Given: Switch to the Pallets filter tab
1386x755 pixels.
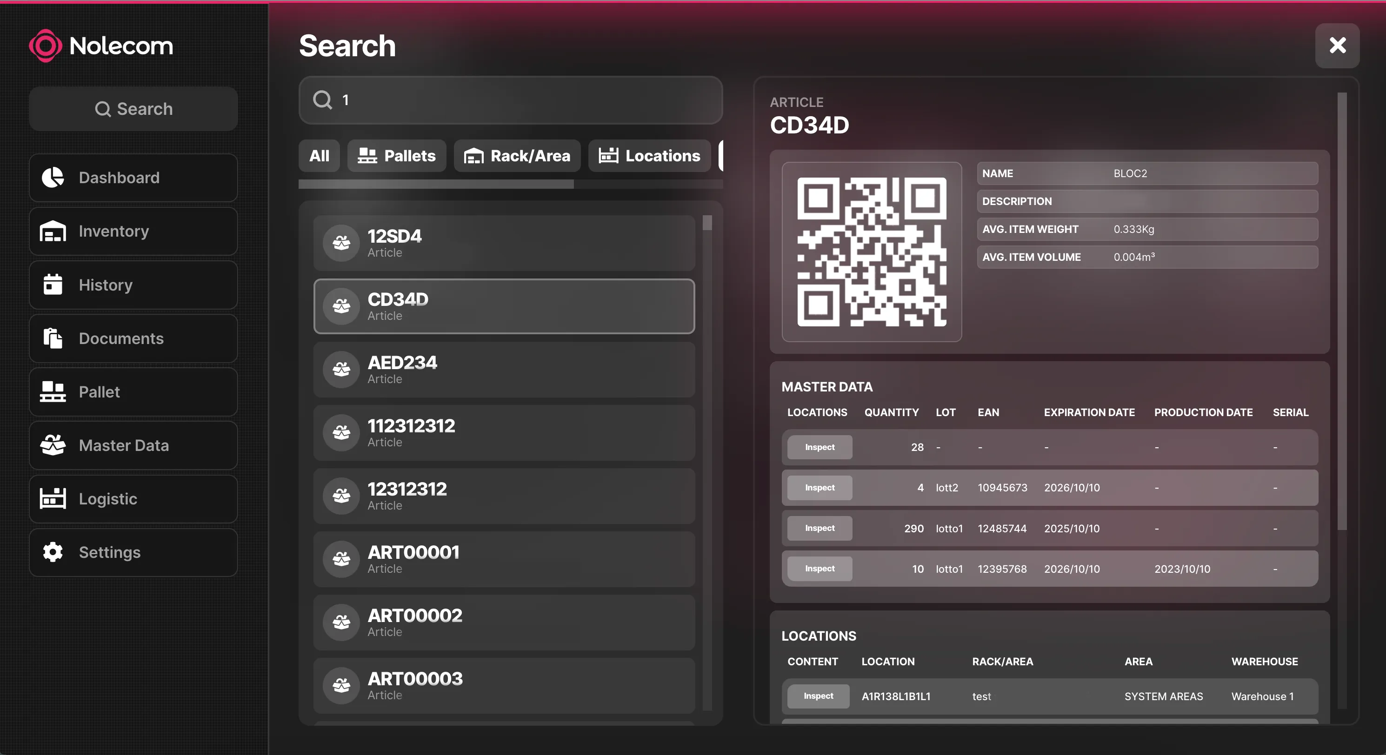Looking at the screenshot, I should 397,156.
